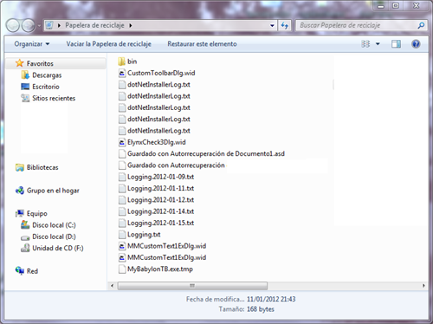The height and width of the screenshot is (324, 433).
Task: Click the Recycle Bin icon in address bar
Action: pos(49,25)
